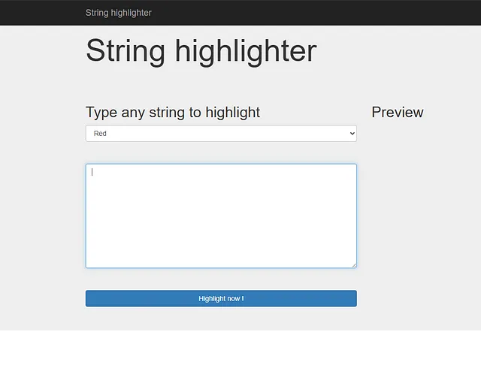Open the Red color dropdown
Screen dimensions: 481x383
221,133
